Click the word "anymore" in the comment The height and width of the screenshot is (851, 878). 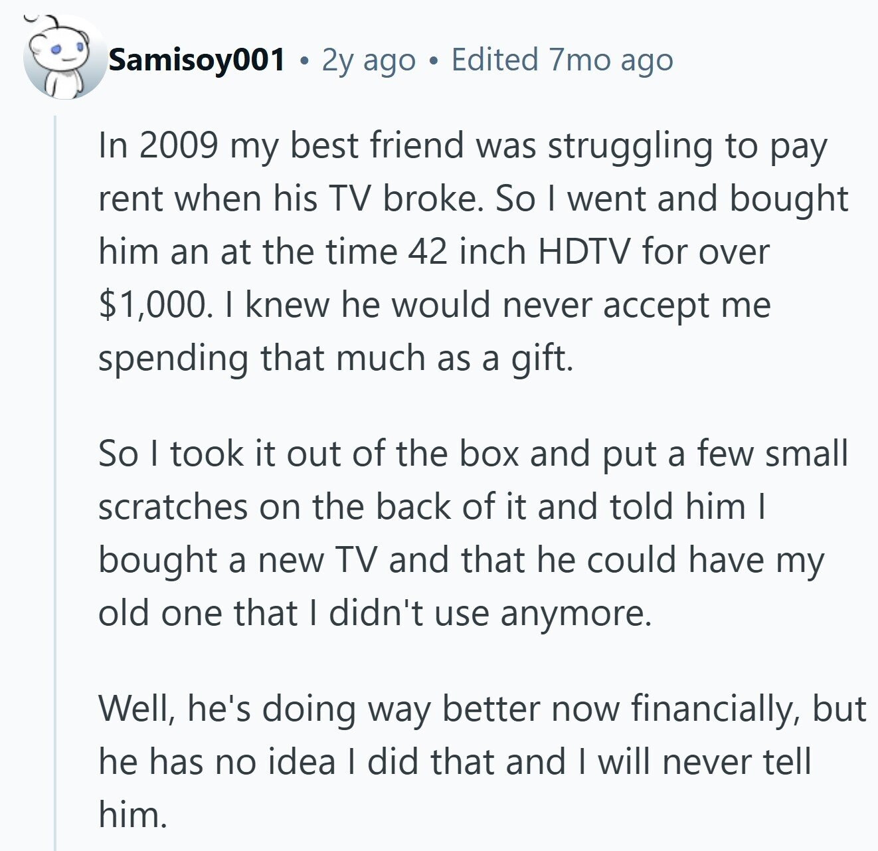click(575, 613)
